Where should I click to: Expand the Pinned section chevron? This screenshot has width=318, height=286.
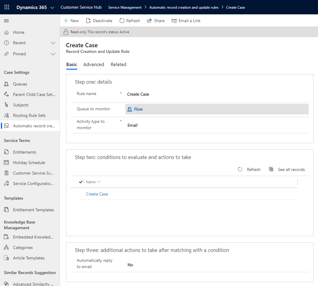point(53,54)
